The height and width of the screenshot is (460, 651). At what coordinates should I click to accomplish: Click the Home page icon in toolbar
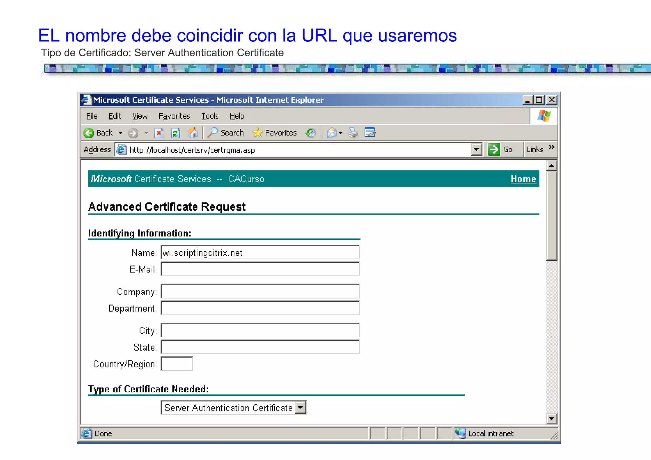coord(193,133)
